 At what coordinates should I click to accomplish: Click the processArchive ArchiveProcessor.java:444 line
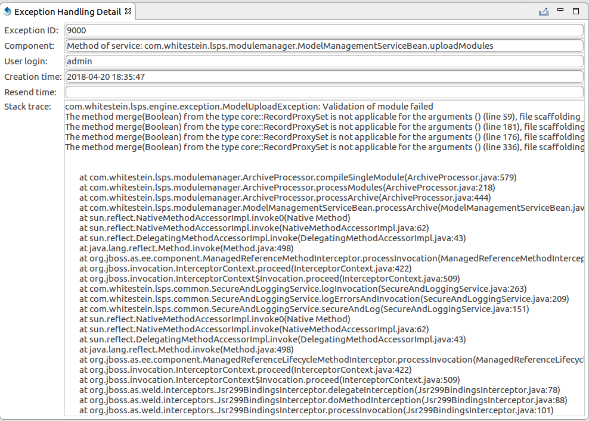pos(285,198)
